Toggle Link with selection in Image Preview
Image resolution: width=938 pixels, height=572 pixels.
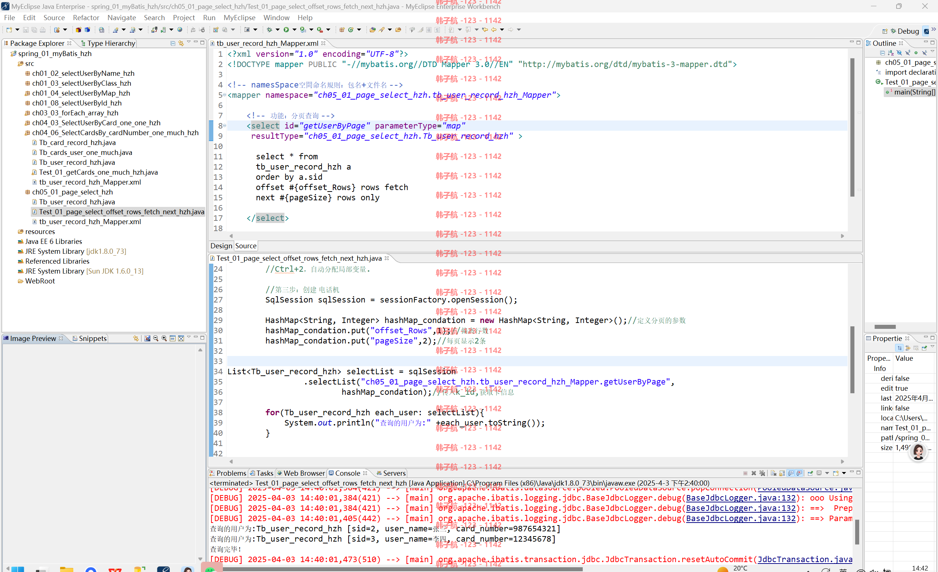pyautogui.click(x=136, y=338)
